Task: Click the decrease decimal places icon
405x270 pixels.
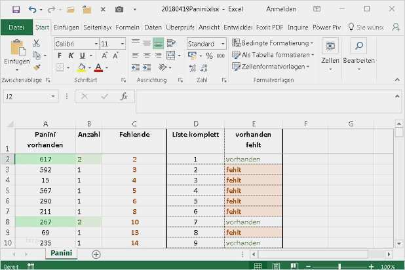Action: point(204,68)
